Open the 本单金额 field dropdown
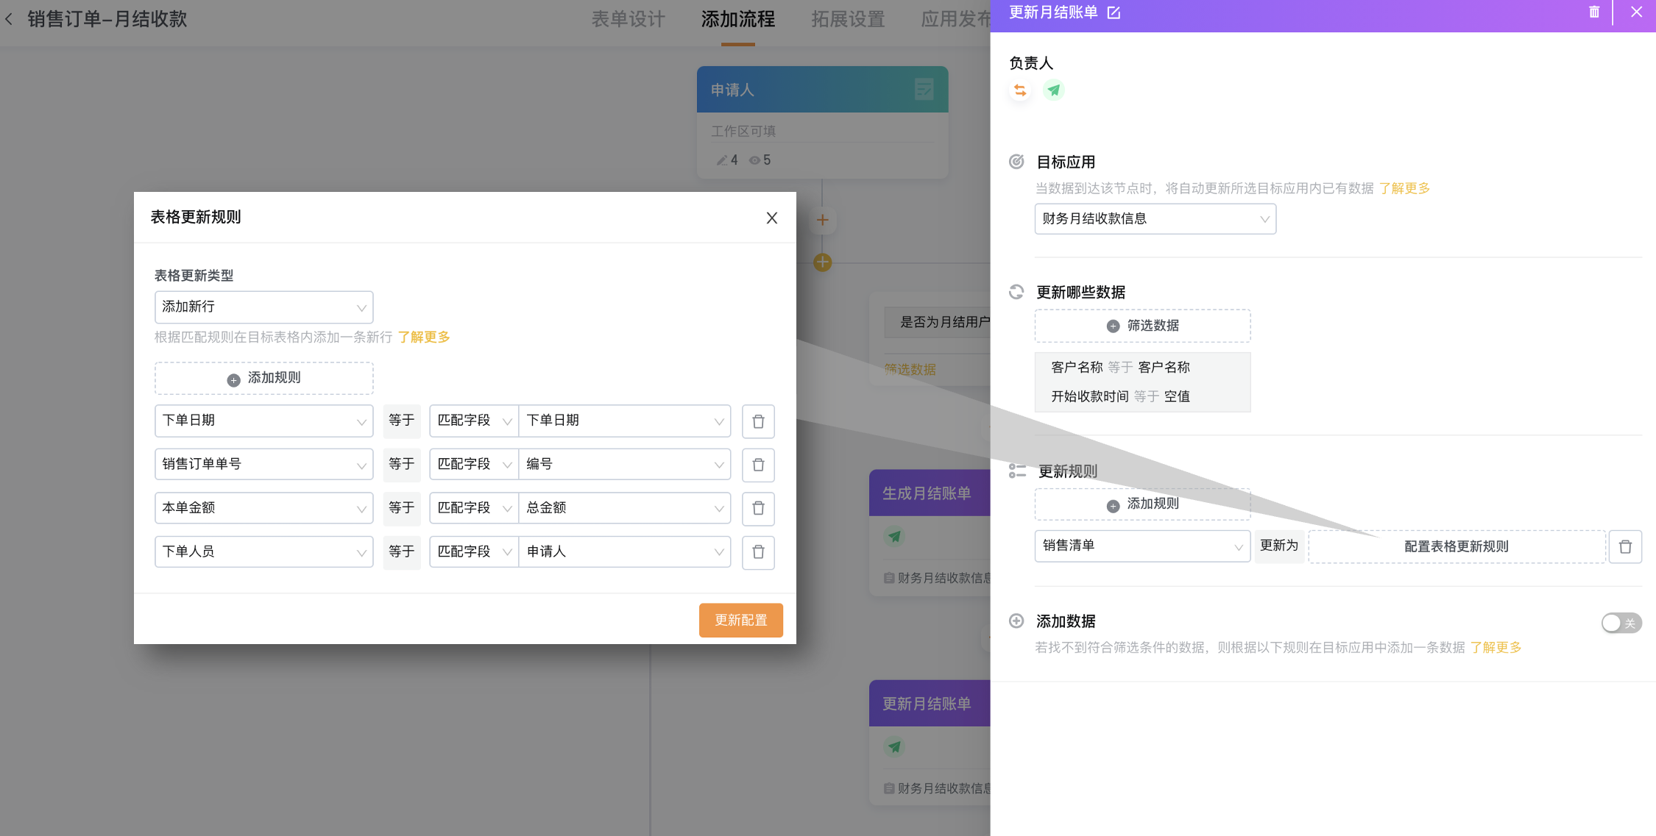This screenshot has width=1656, height=836. click(x=263, y=508)
